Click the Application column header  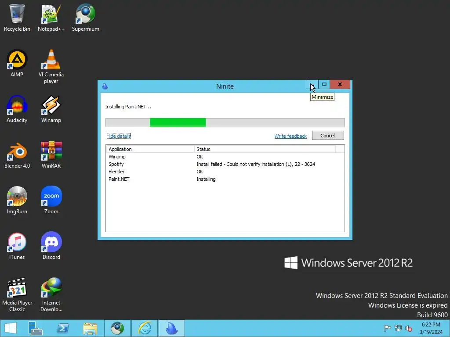(150, 149)
